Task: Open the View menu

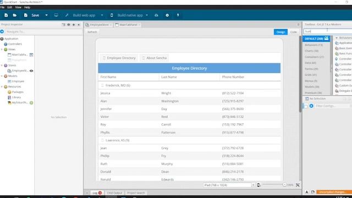Action: pos(18,7)
